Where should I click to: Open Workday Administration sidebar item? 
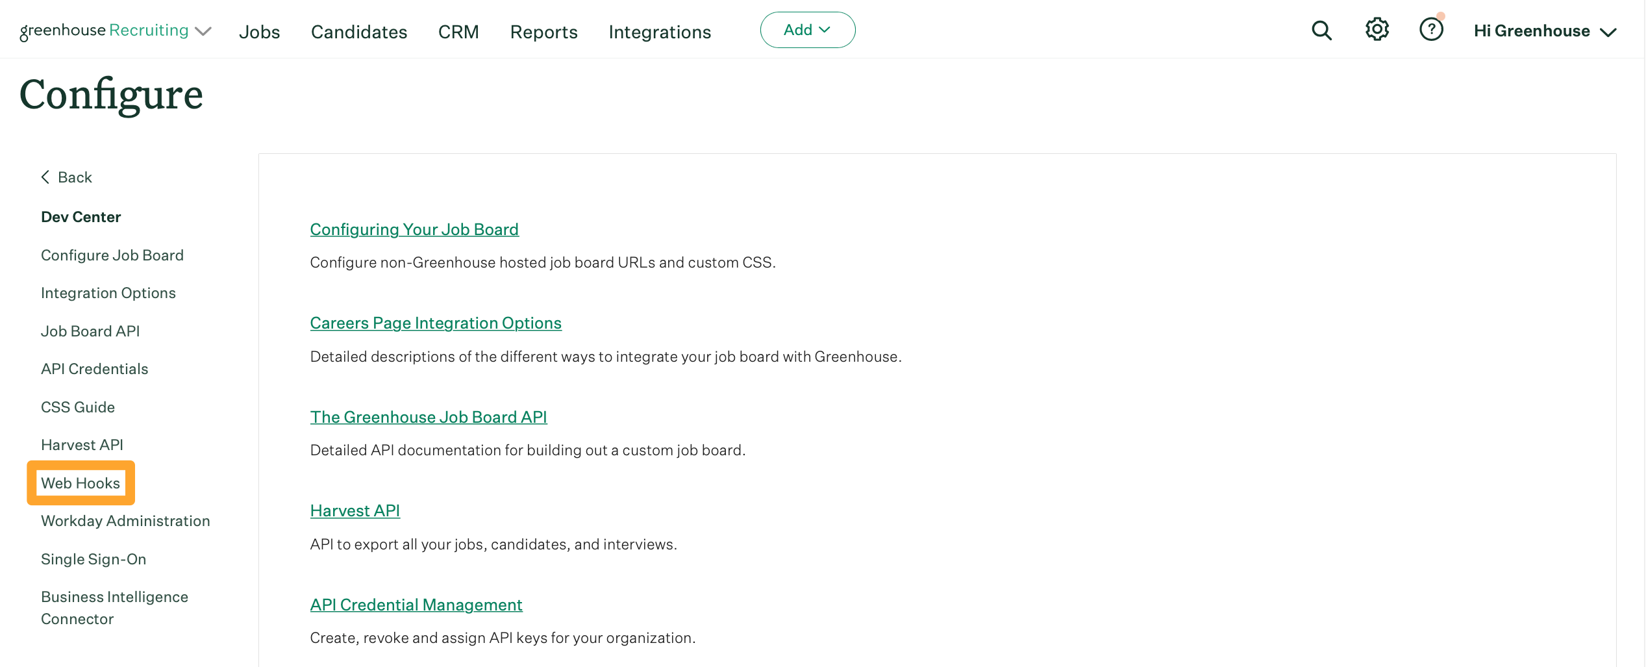coord(125,521)
